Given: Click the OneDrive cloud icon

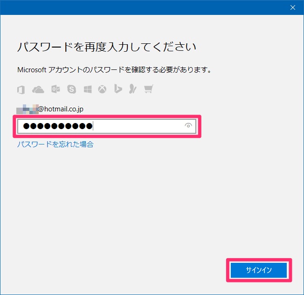Looking at the screenshot, I should click(38, 90).
